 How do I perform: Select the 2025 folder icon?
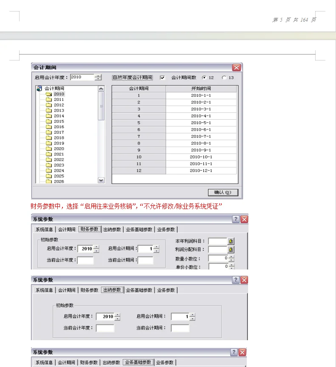coord(49,176)
